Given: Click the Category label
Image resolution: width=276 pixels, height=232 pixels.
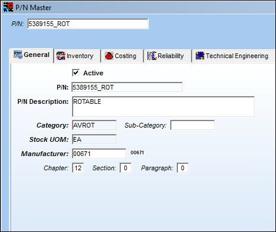Looking at the screenshot, I should (x=52, y=125).
